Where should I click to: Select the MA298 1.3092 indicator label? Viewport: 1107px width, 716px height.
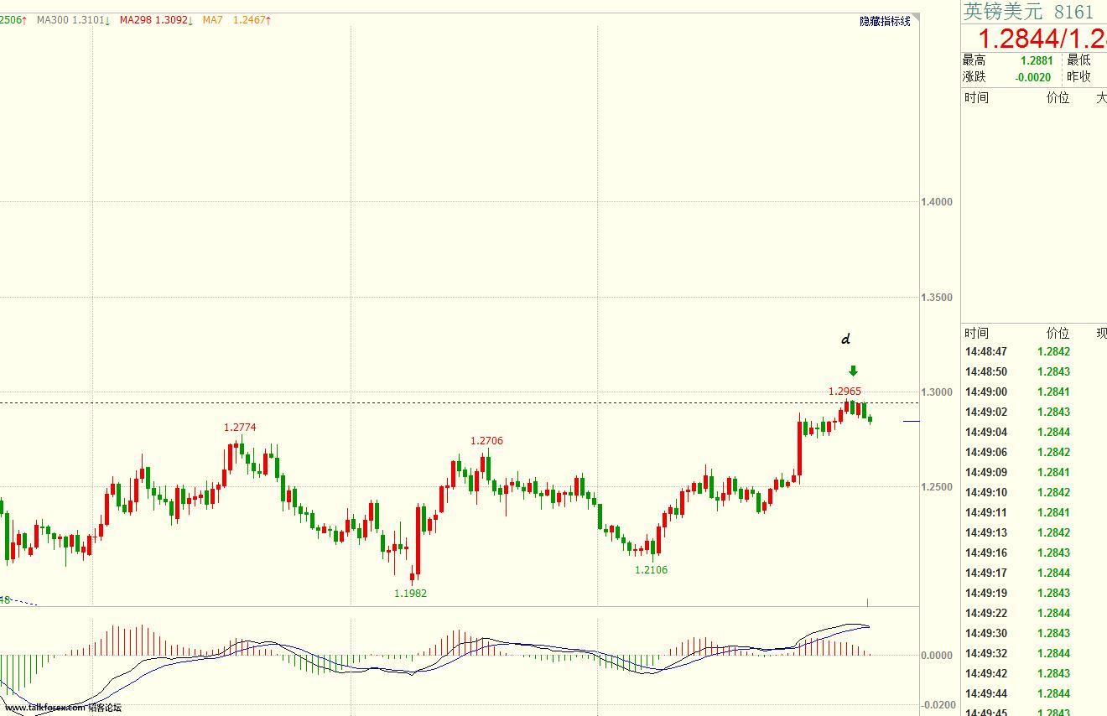(158, 19)
